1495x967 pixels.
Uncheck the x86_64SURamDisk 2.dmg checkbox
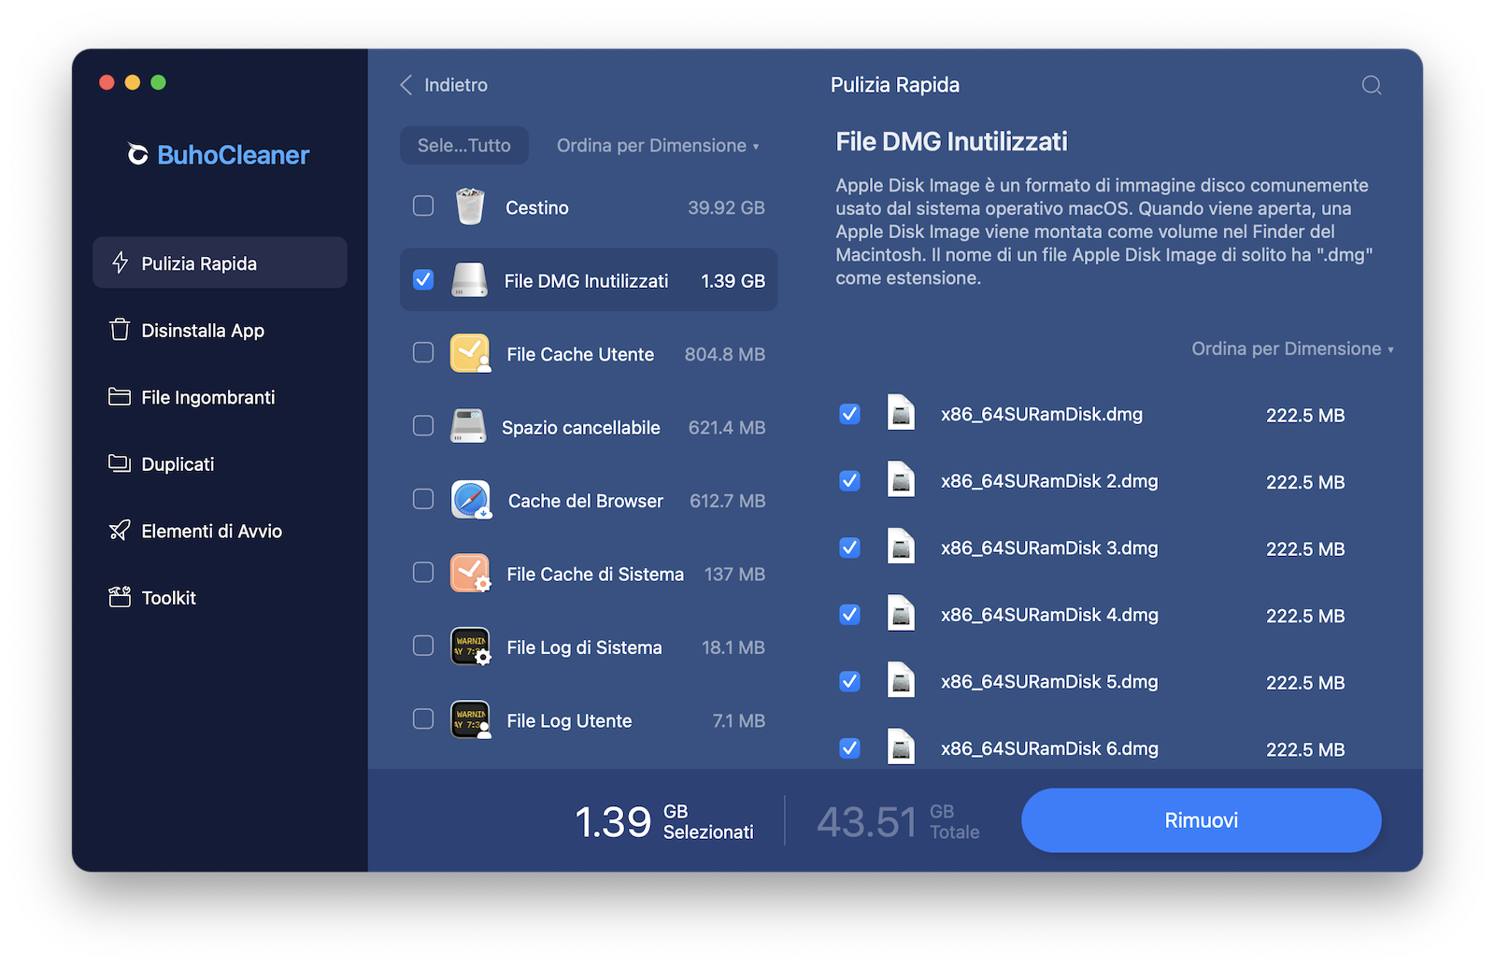click(x=849, y=480)
